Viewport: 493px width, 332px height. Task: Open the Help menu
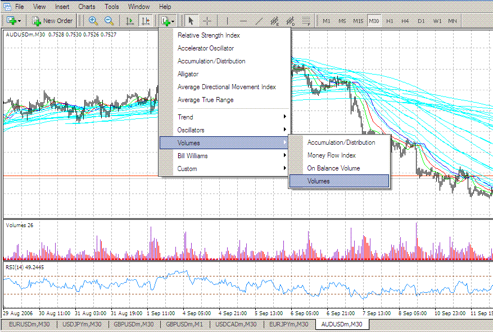[165, 6]
